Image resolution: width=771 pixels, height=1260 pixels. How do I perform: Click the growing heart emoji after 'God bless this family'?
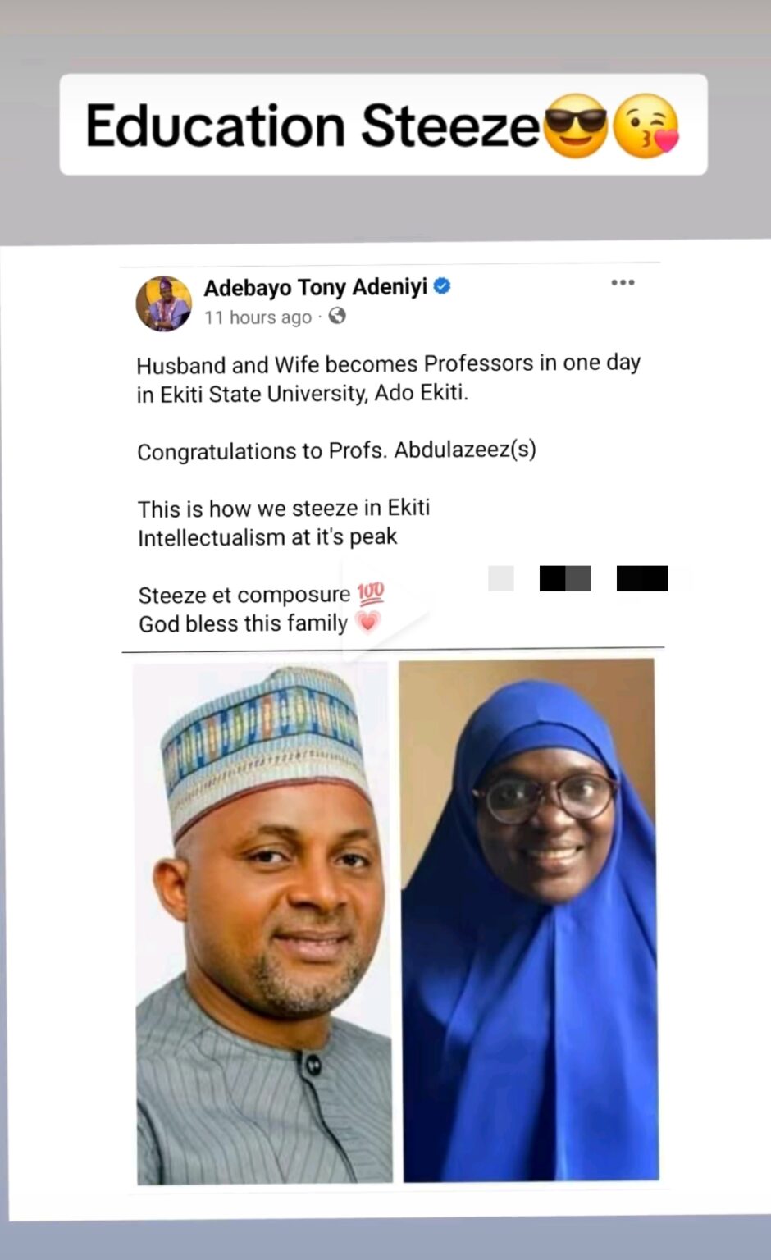coord(371,623)
